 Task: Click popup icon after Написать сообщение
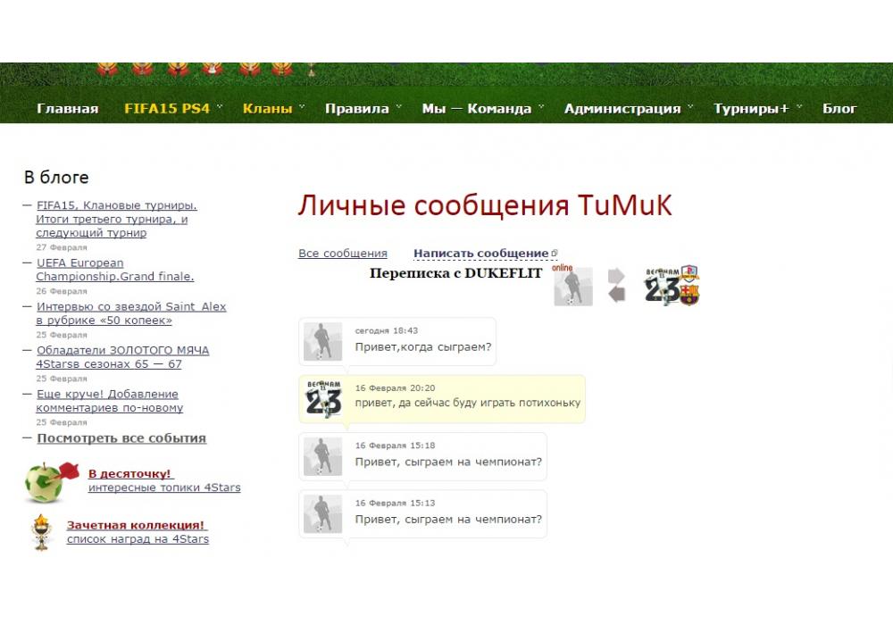(555, 254)
